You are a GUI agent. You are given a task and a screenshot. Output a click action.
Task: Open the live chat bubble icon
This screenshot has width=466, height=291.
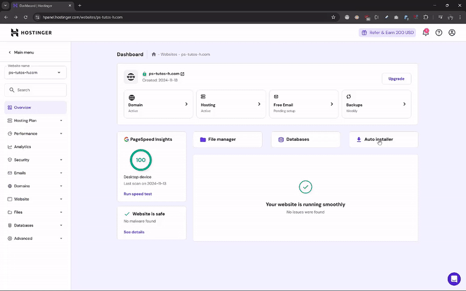[454, 279]
